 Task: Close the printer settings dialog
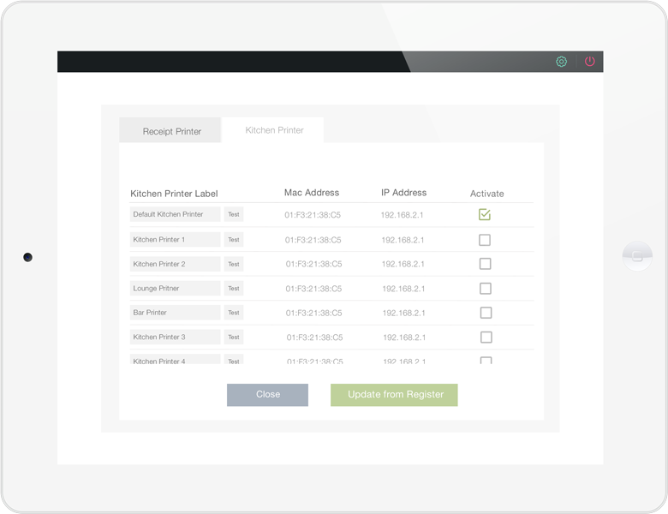click(x=267, y=395)
